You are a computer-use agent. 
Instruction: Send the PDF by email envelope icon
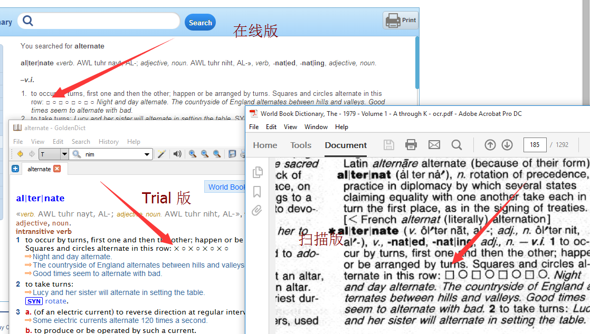pyautogui.click(x=434, y=145)
